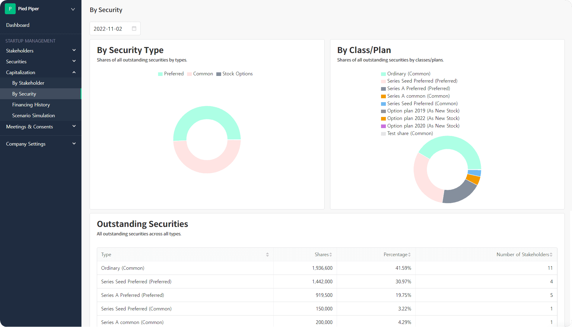Open the Financing History page
Screen dimensions: 572x327
(31, 105)
